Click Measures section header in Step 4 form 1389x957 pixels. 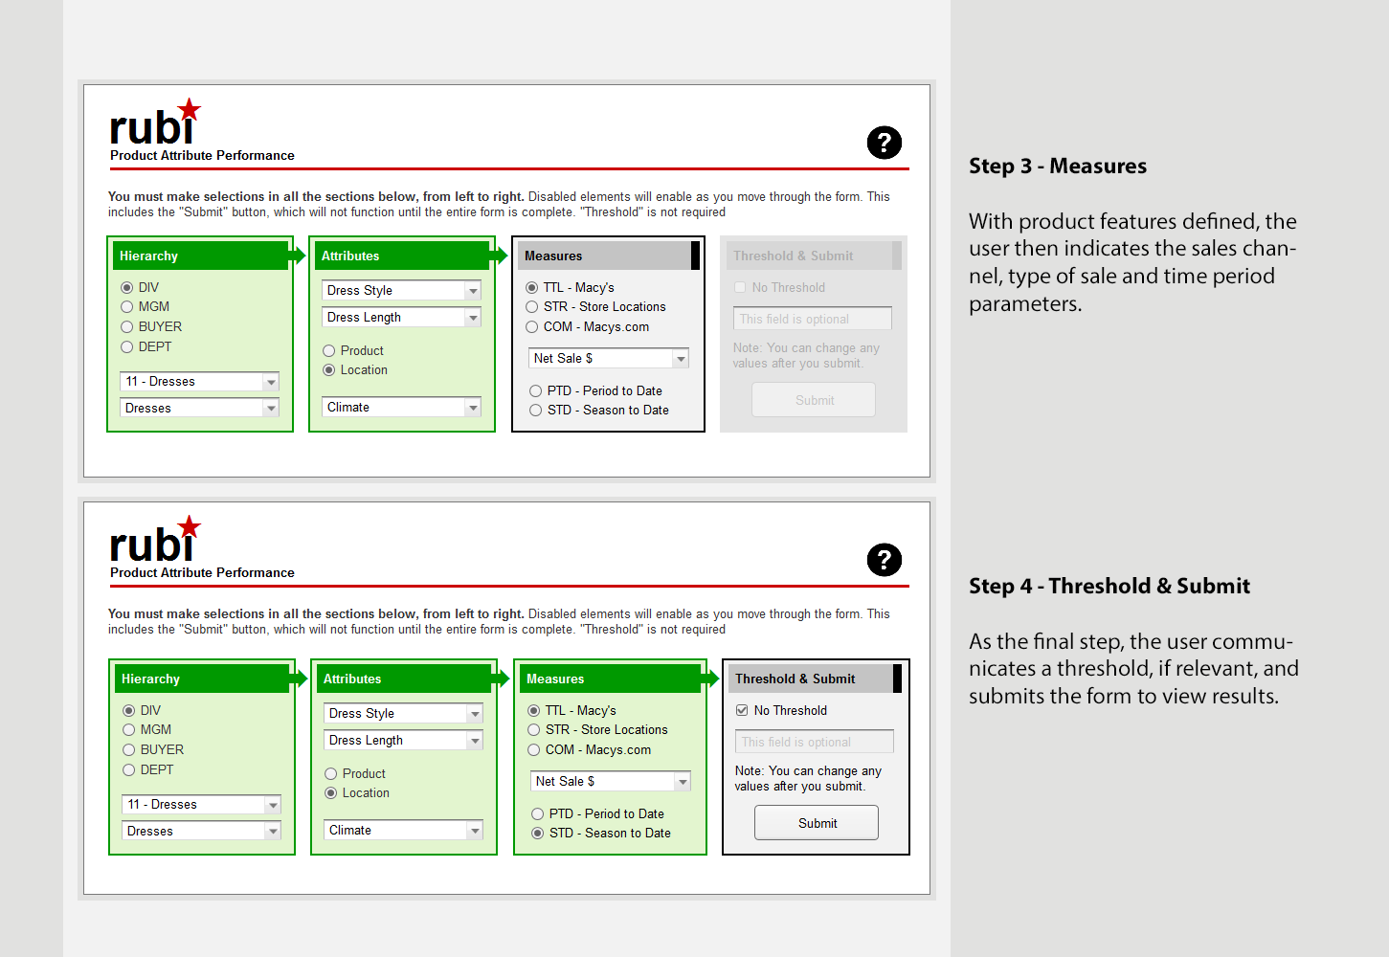(611, 679)
